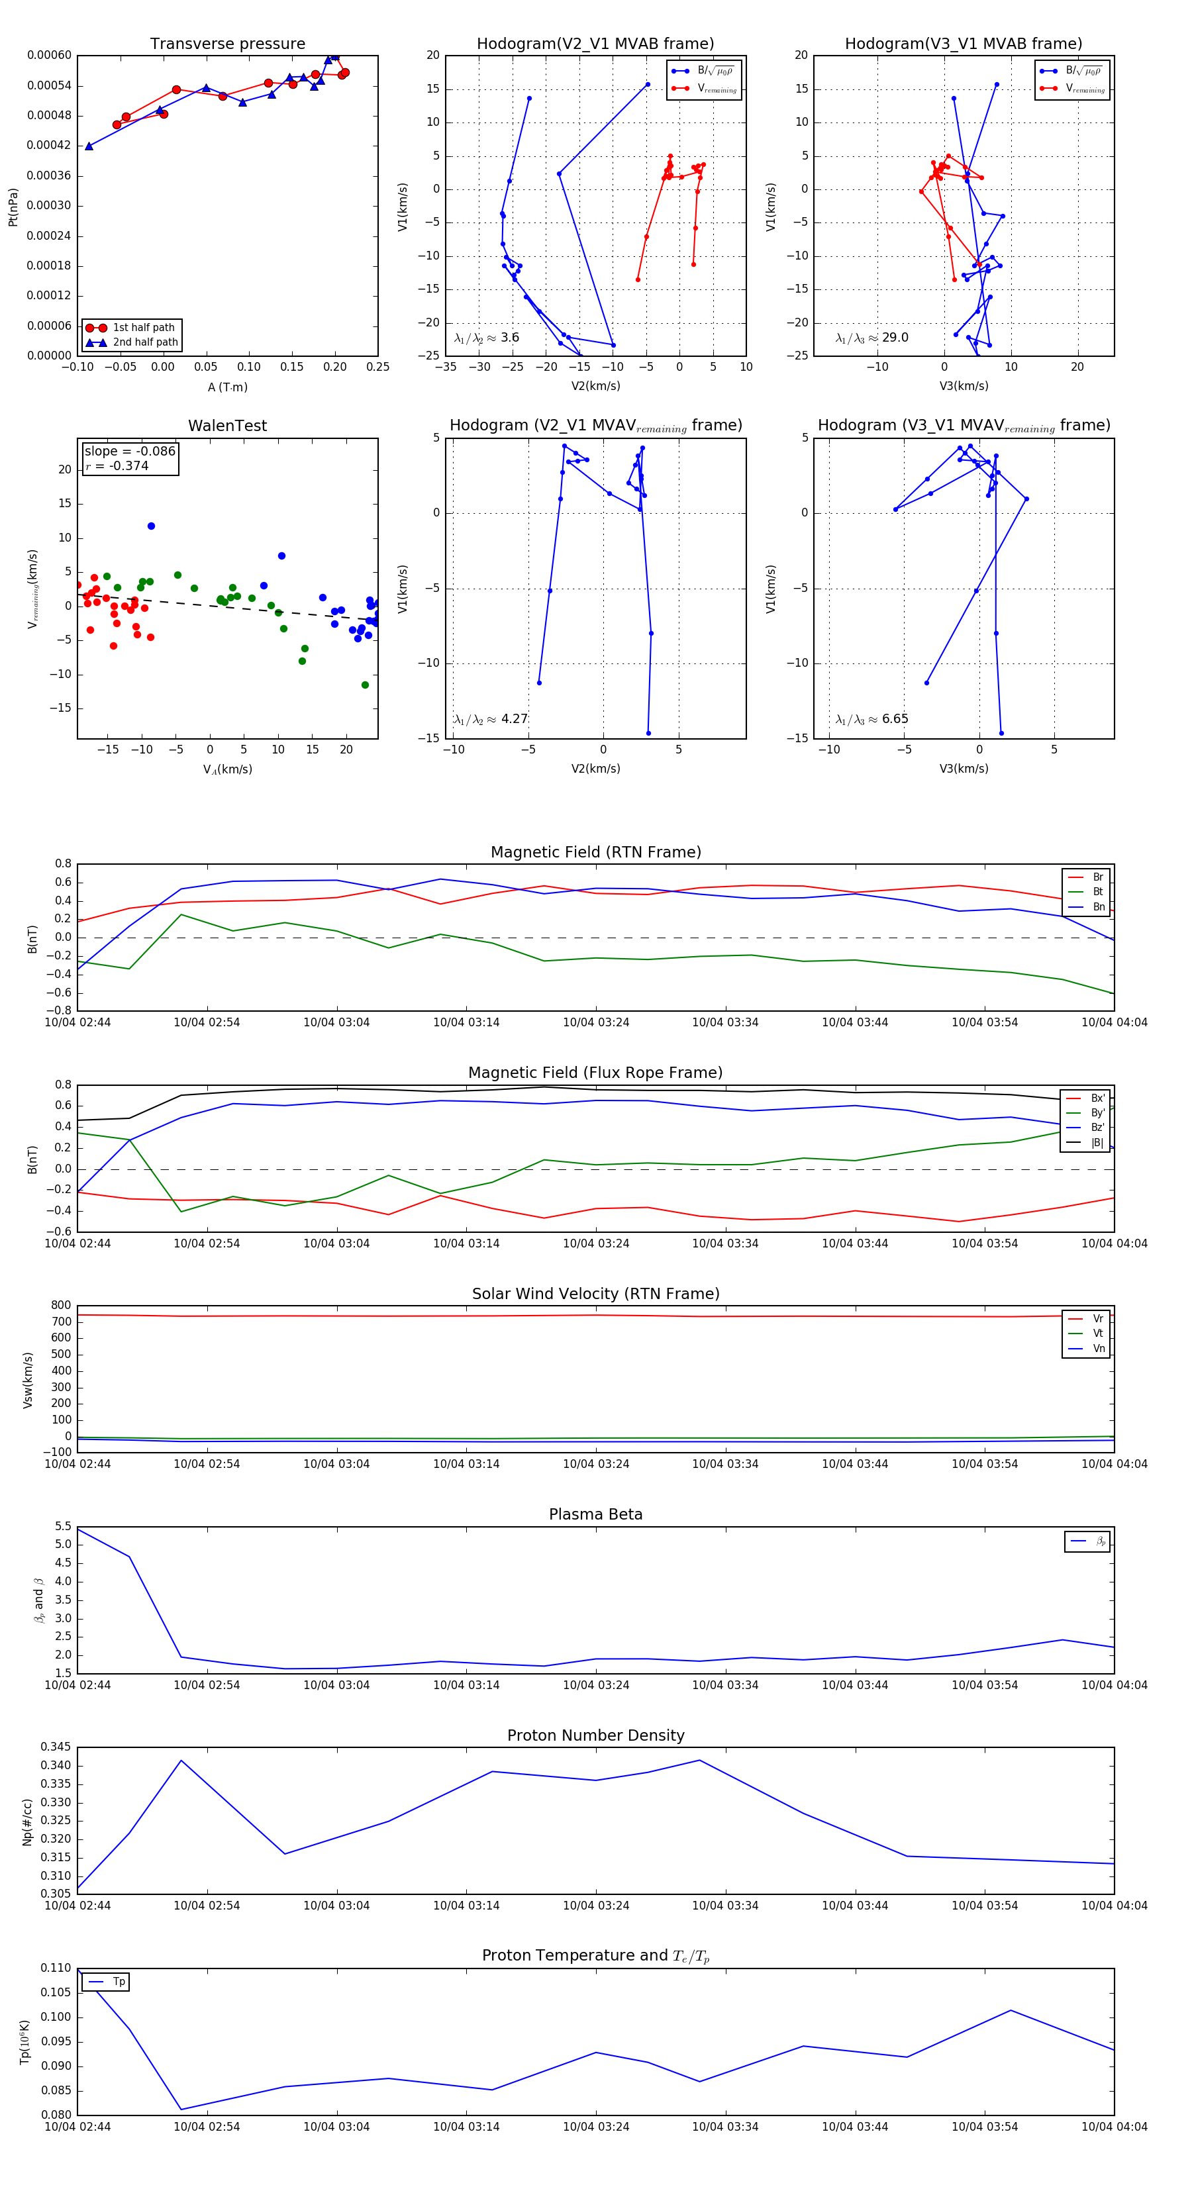
Task: Select the Tp legend entry
Action: click(x=106, y=1982)
